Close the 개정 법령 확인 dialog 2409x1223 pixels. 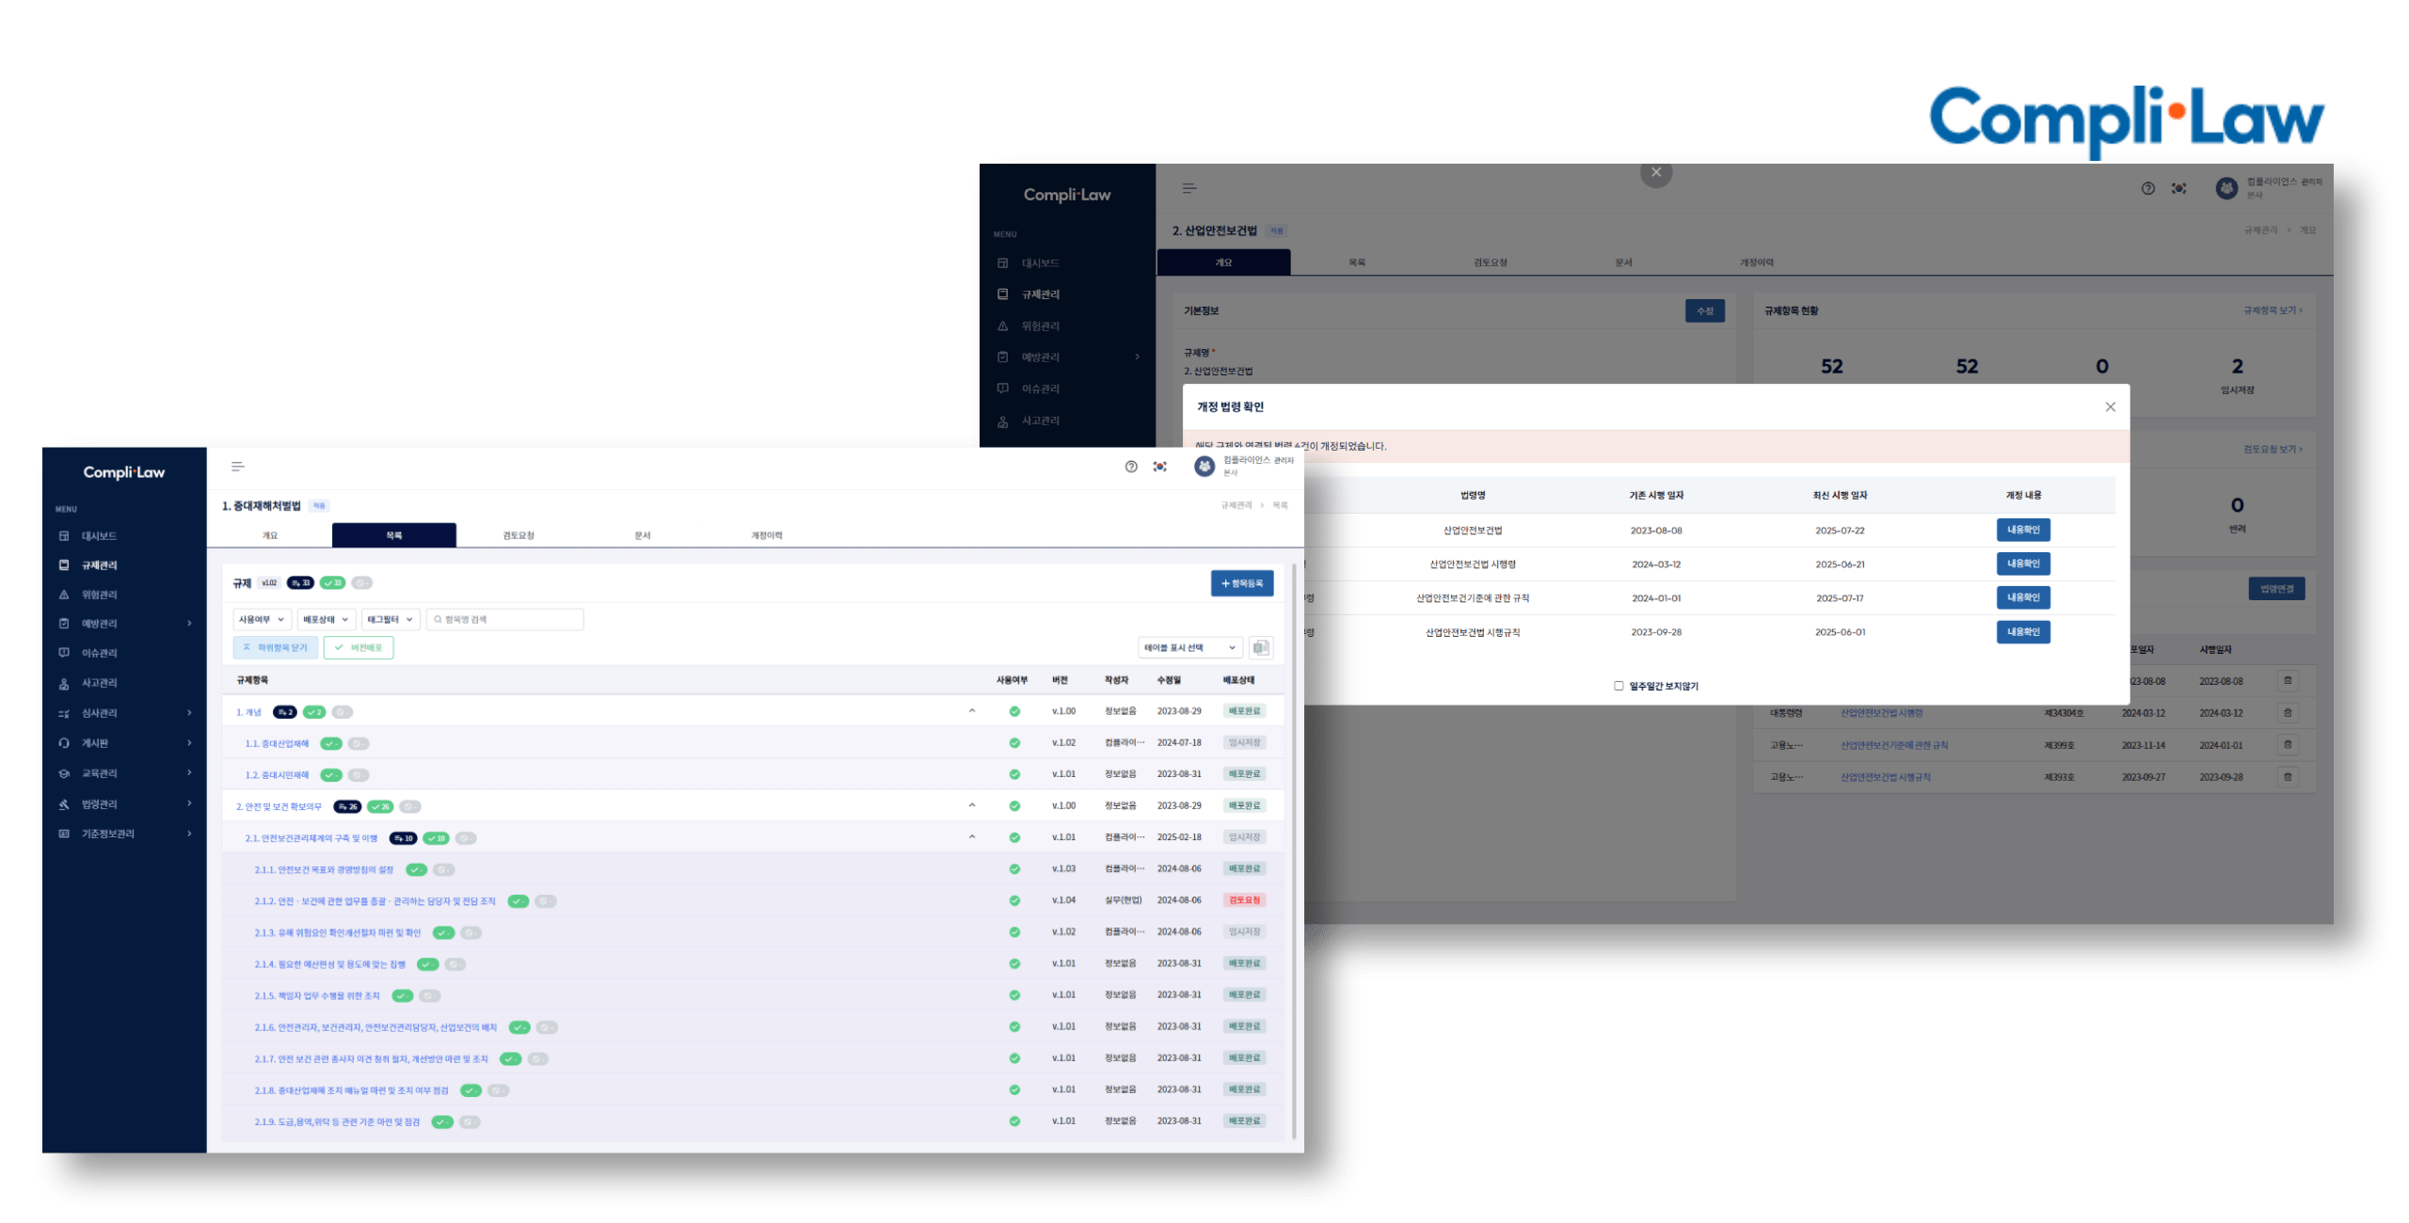(2110, 406)
